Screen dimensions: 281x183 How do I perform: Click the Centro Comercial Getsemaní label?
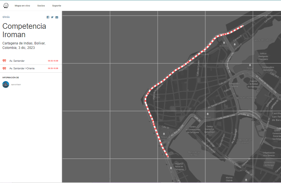210,129
